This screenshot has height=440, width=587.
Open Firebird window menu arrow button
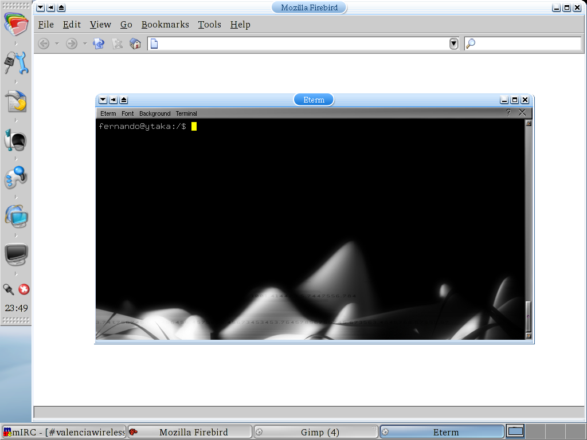pyautogui.click(x=41, y=7)
